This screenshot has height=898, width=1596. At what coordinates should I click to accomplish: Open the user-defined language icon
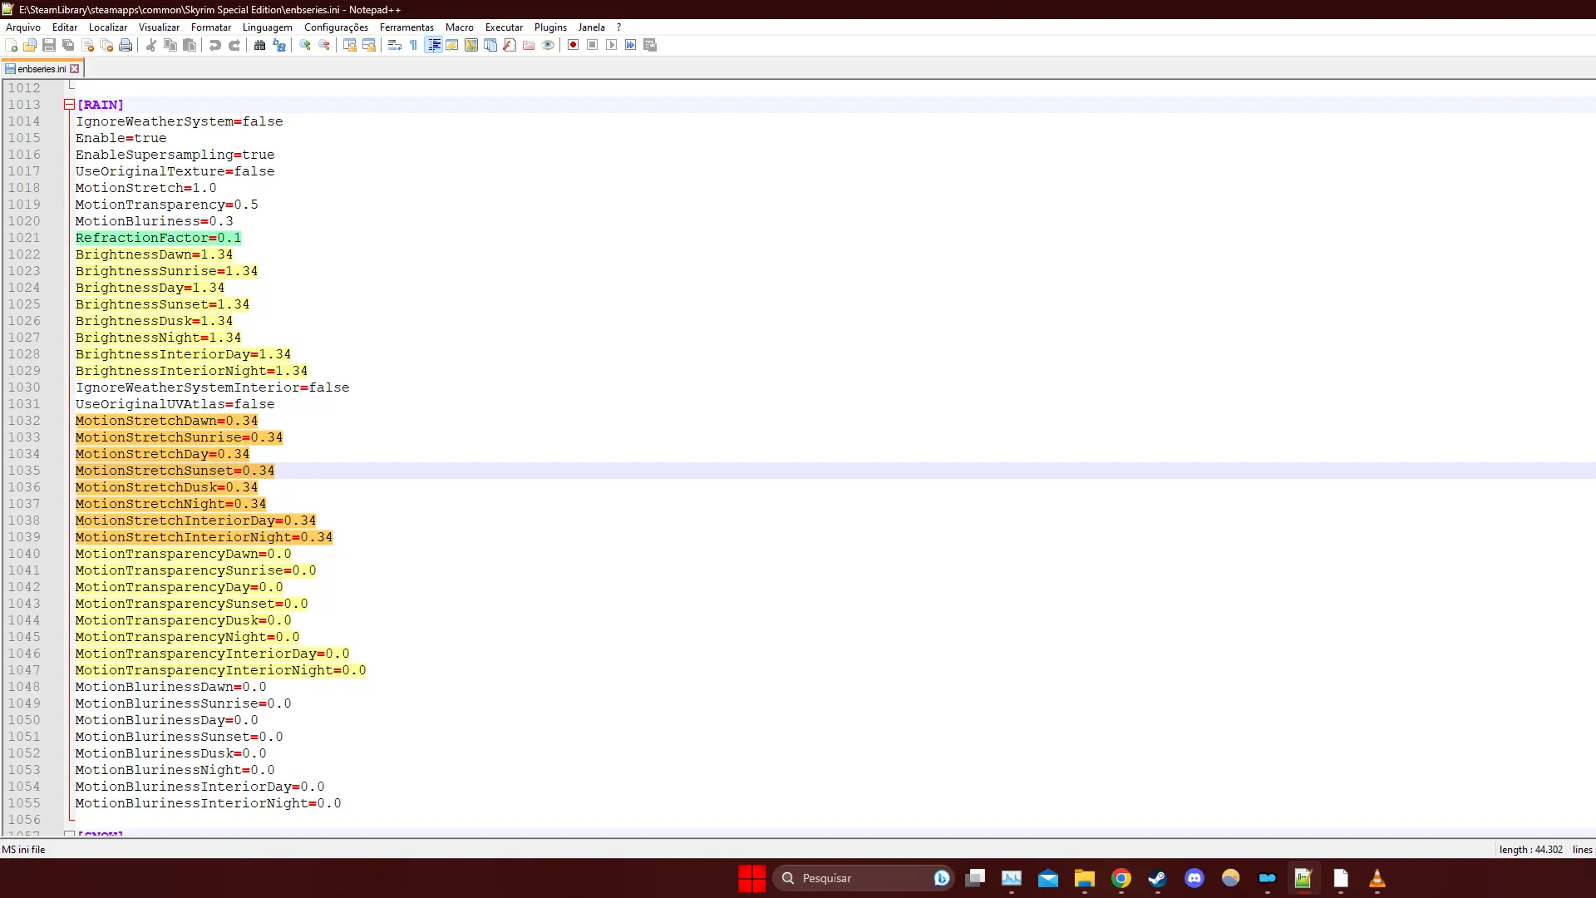pyautogui.click(x=452, y=45)
